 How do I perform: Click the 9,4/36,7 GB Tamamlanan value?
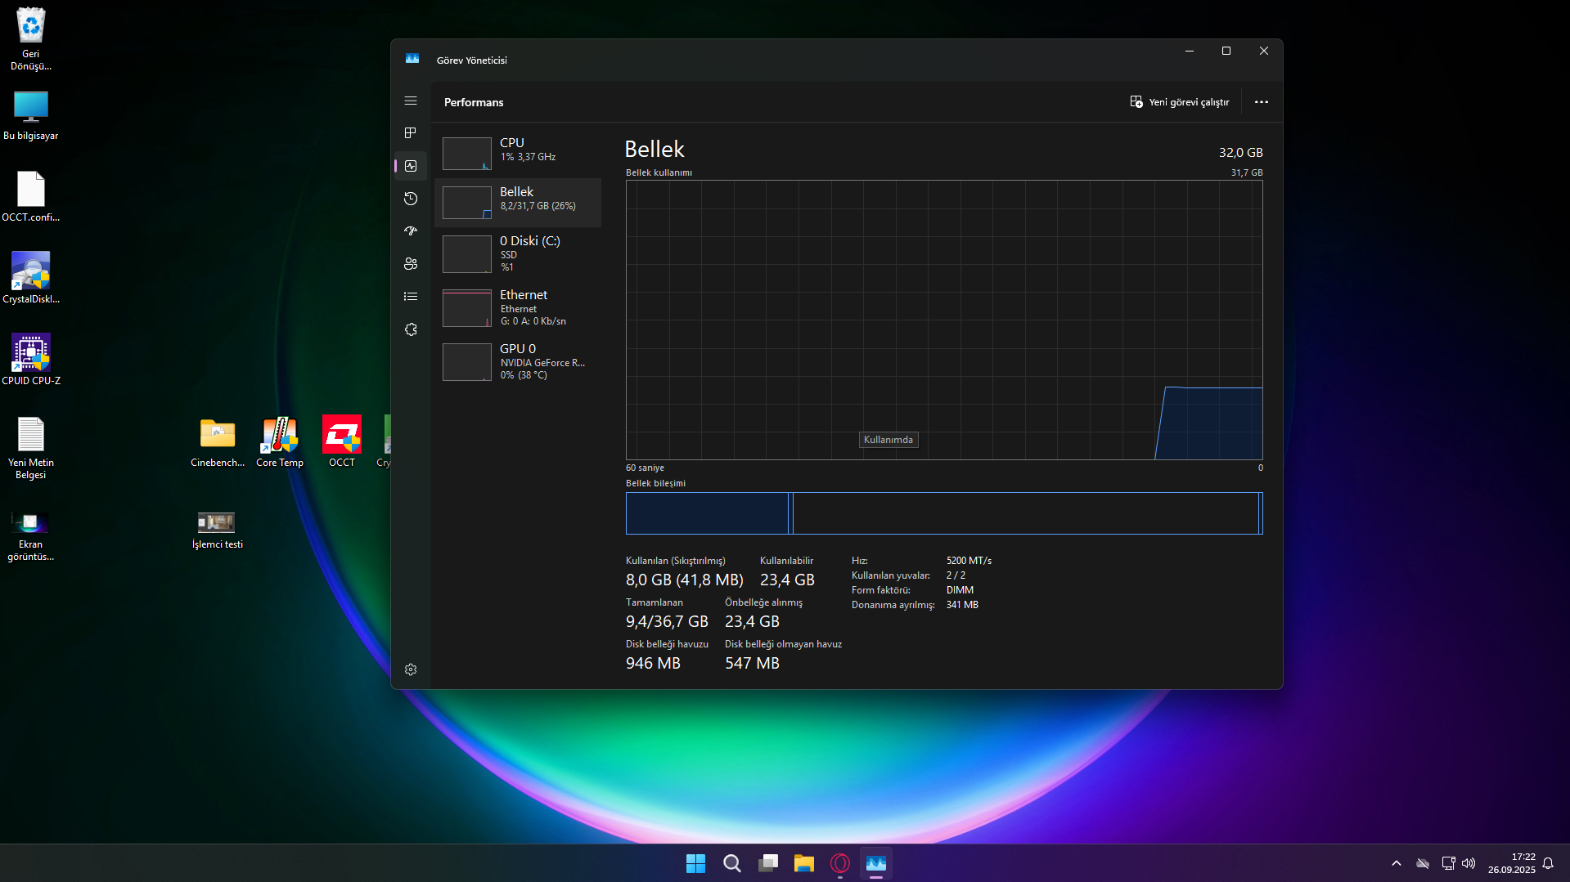point(667,621)
